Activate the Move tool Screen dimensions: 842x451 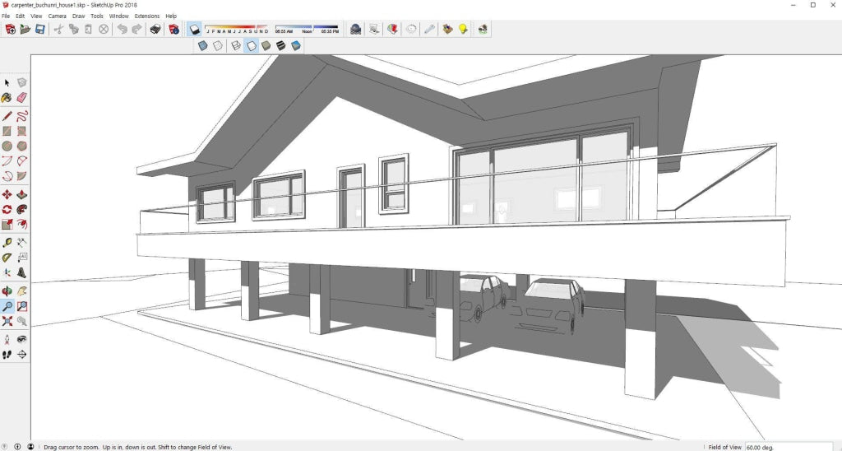pos(7,194)
